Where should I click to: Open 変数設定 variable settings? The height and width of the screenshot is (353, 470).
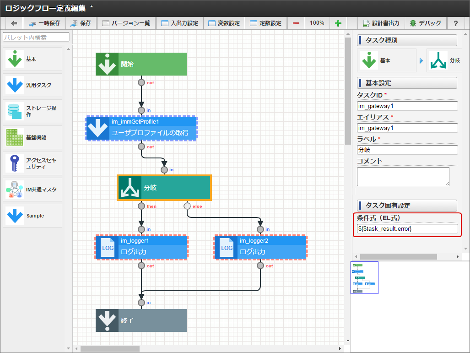click(x=224, y=23)
